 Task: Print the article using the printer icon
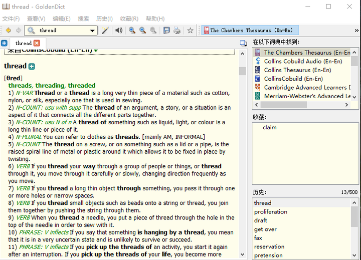point(177,31)
